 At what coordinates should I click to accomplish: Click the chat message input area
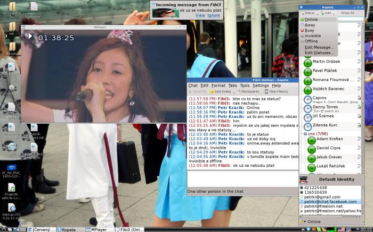242,179
